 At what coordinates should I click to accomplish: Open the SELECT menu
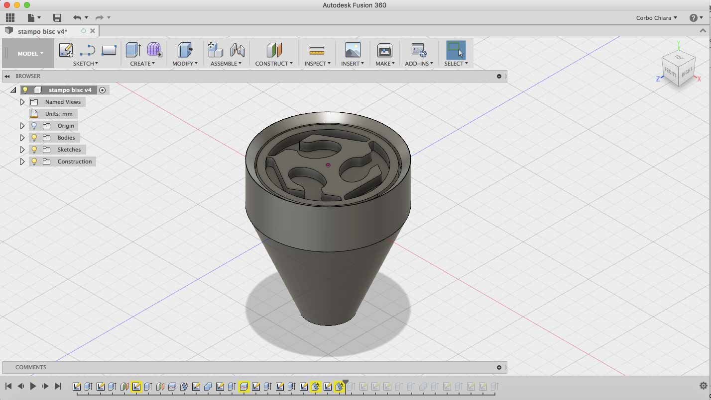click(456, 64)
